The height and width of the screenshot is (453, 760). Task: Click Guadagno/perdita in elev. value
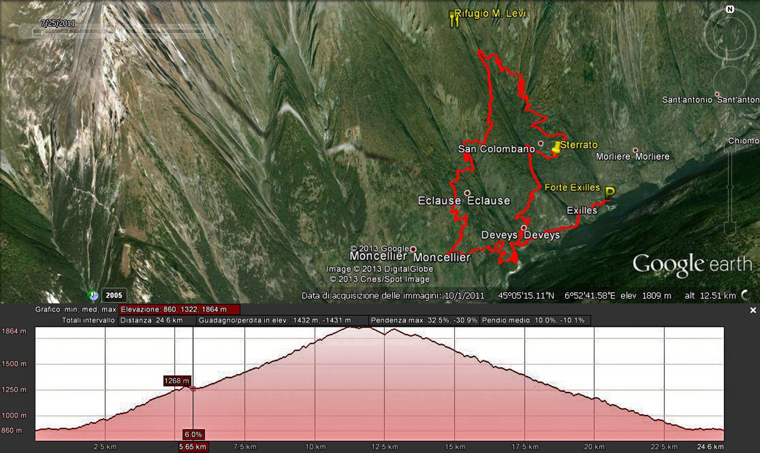coord(282,320)
